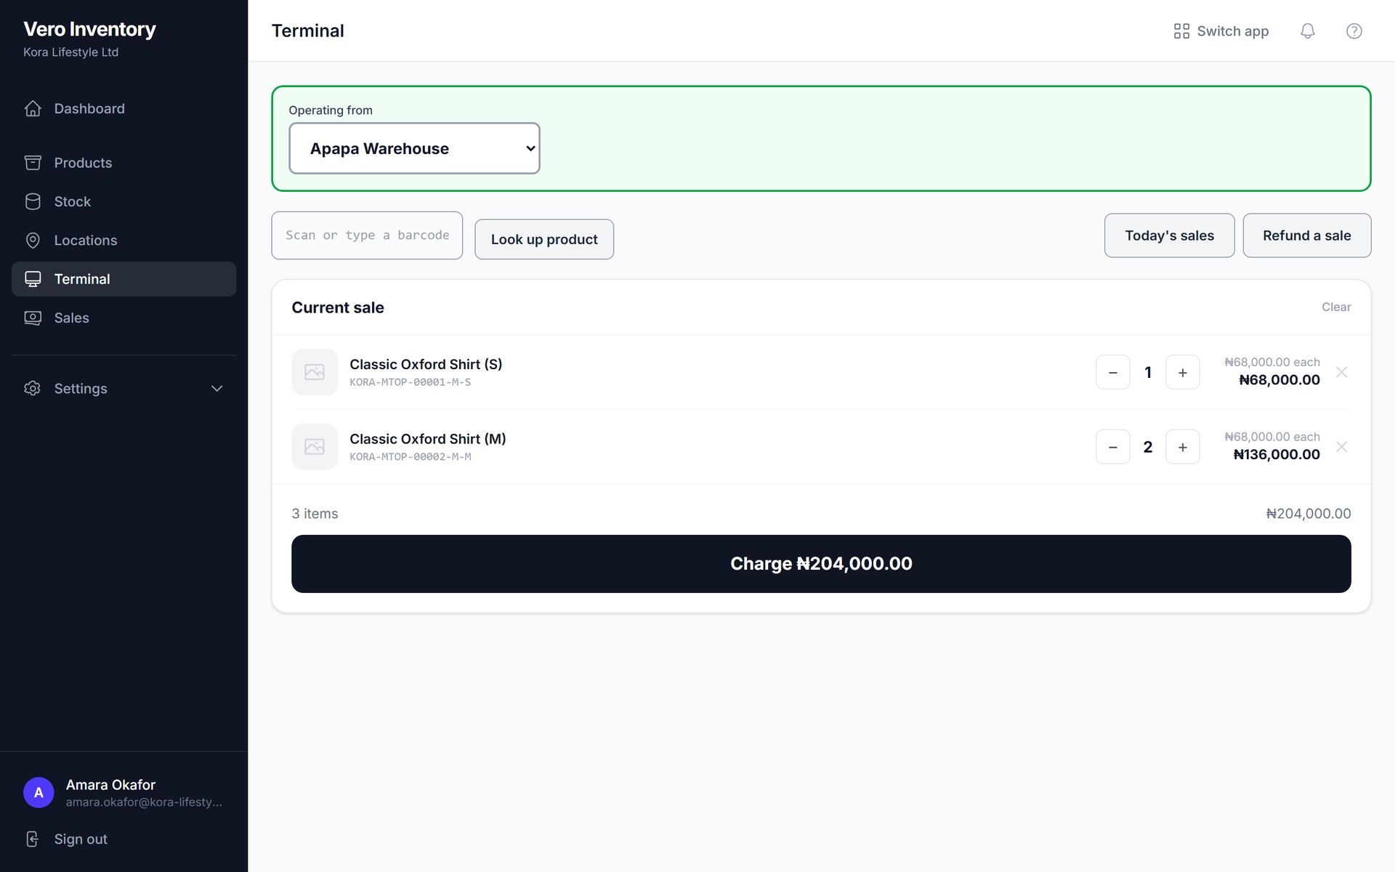Click Refund a sale button

[1306, 235]
